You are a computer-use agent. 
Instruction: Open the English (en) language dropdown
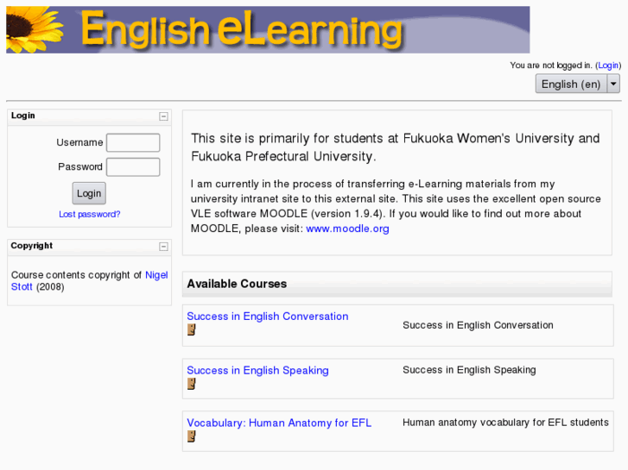[x=578, y=84]
